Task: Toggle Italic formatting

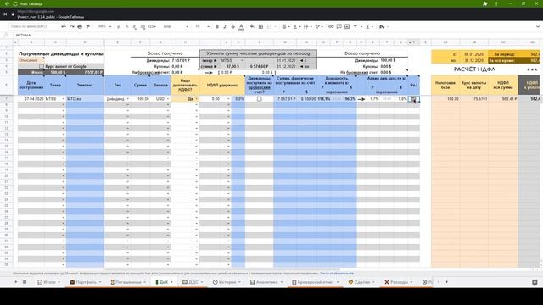Action: [x=225, y=26]
